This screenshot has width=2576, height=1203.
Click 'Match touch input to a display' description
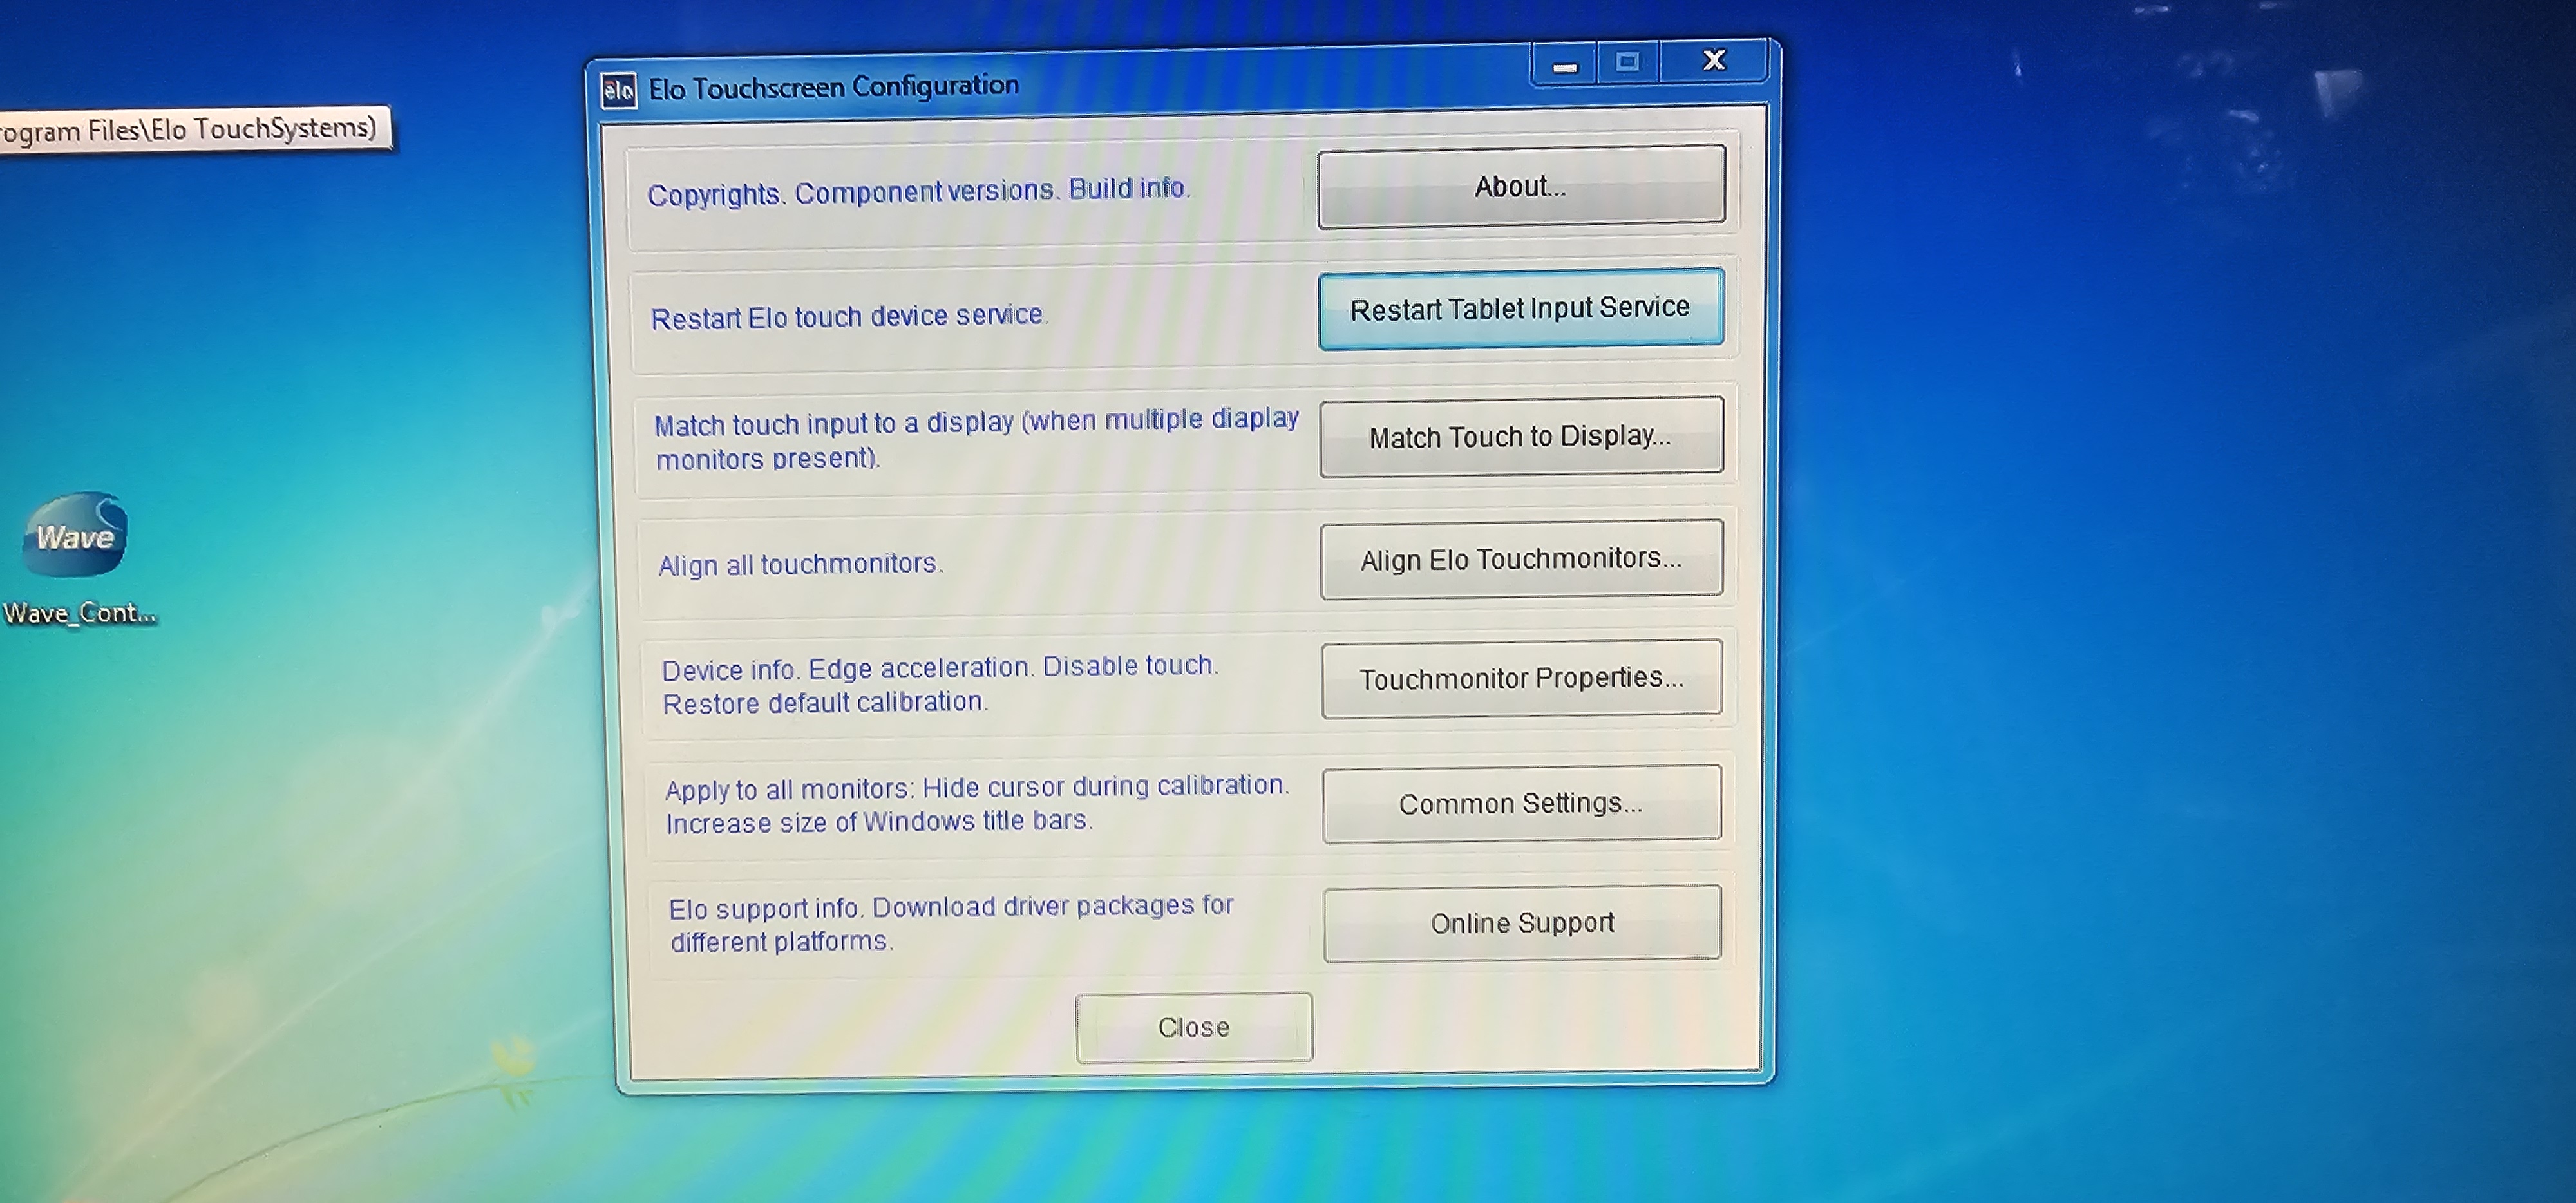pyautogui.click(x=976, y=439)
